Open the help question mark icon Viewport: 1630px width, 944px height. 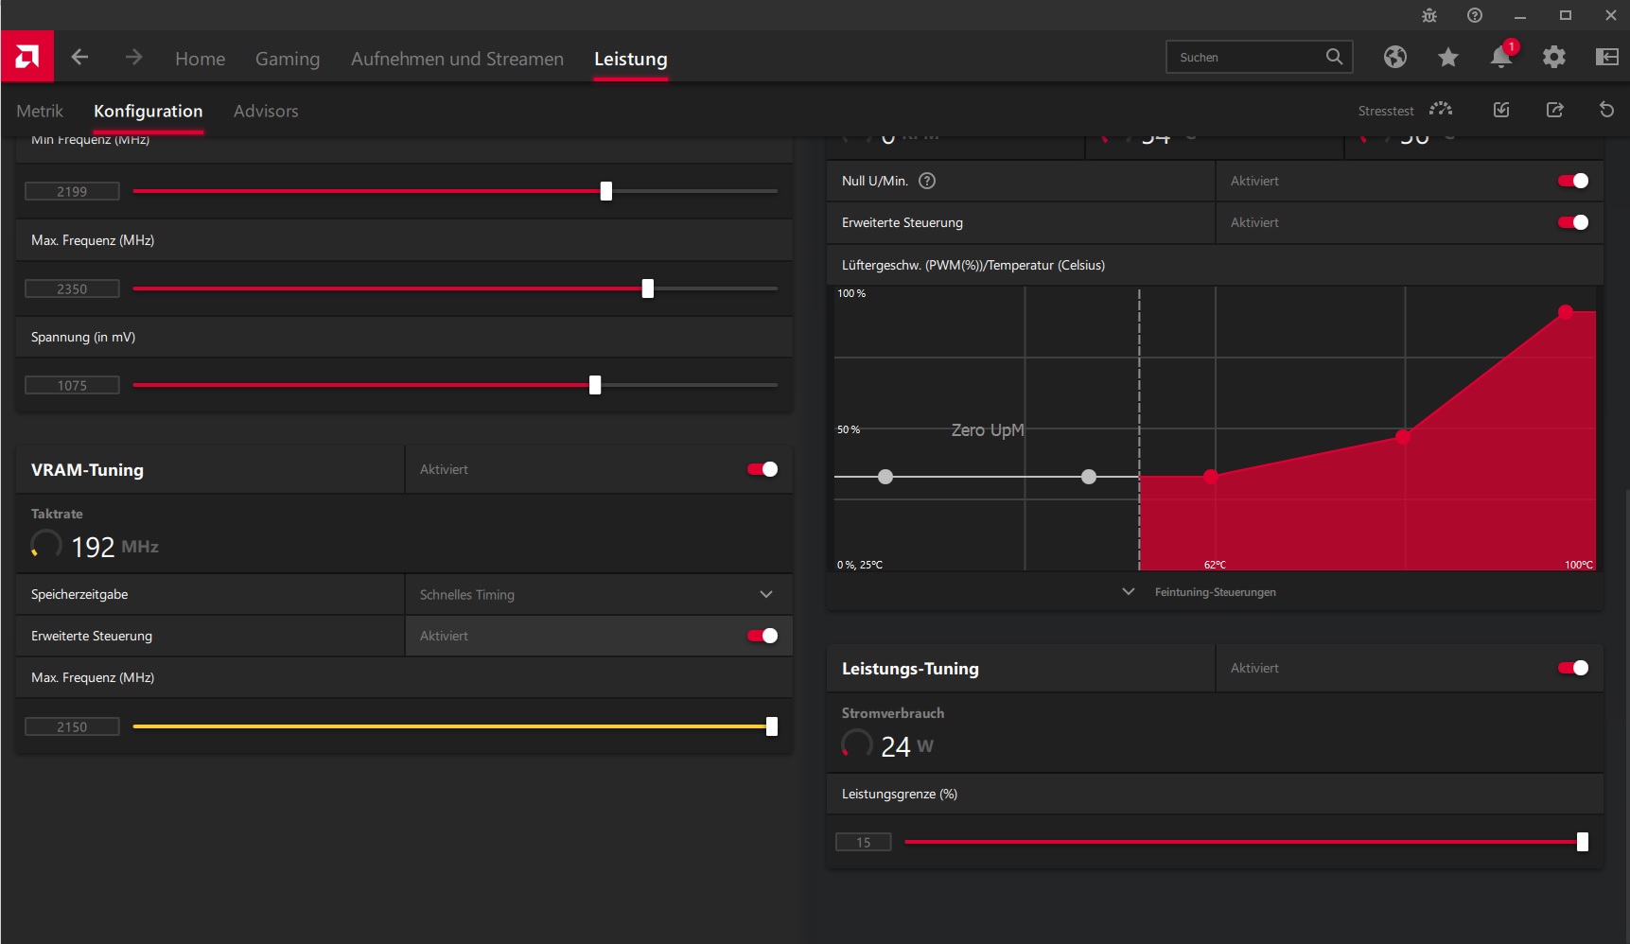pos(1475,15)
